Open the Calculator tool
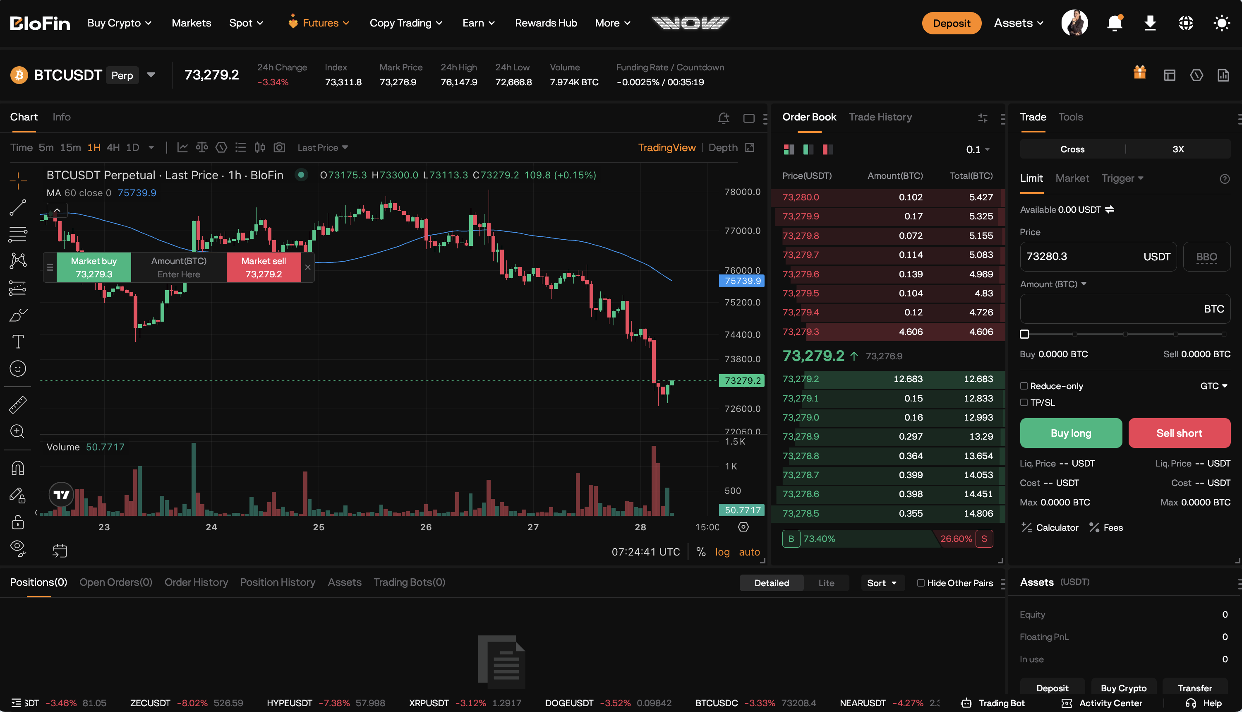 tap(1050, 527)
